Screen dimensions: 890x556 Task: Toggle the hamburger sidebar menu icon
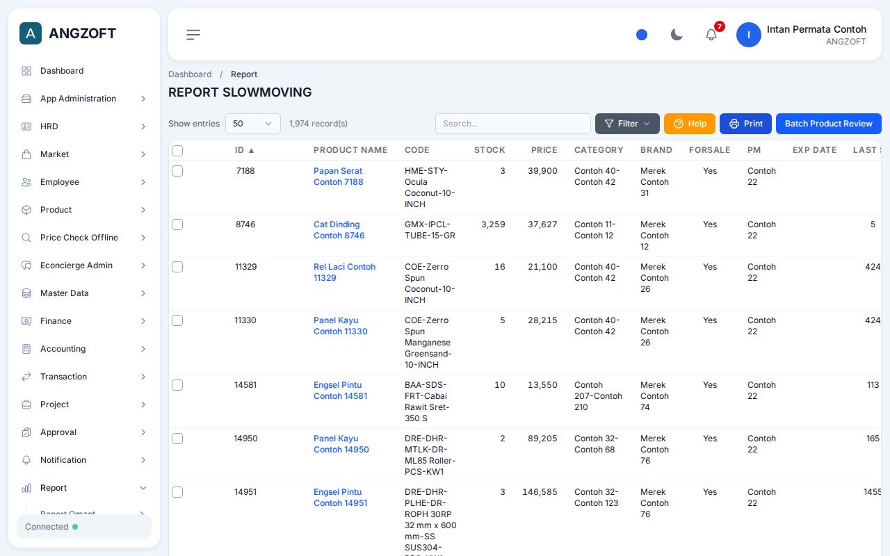pyautogui.click(x=193, y=35)
